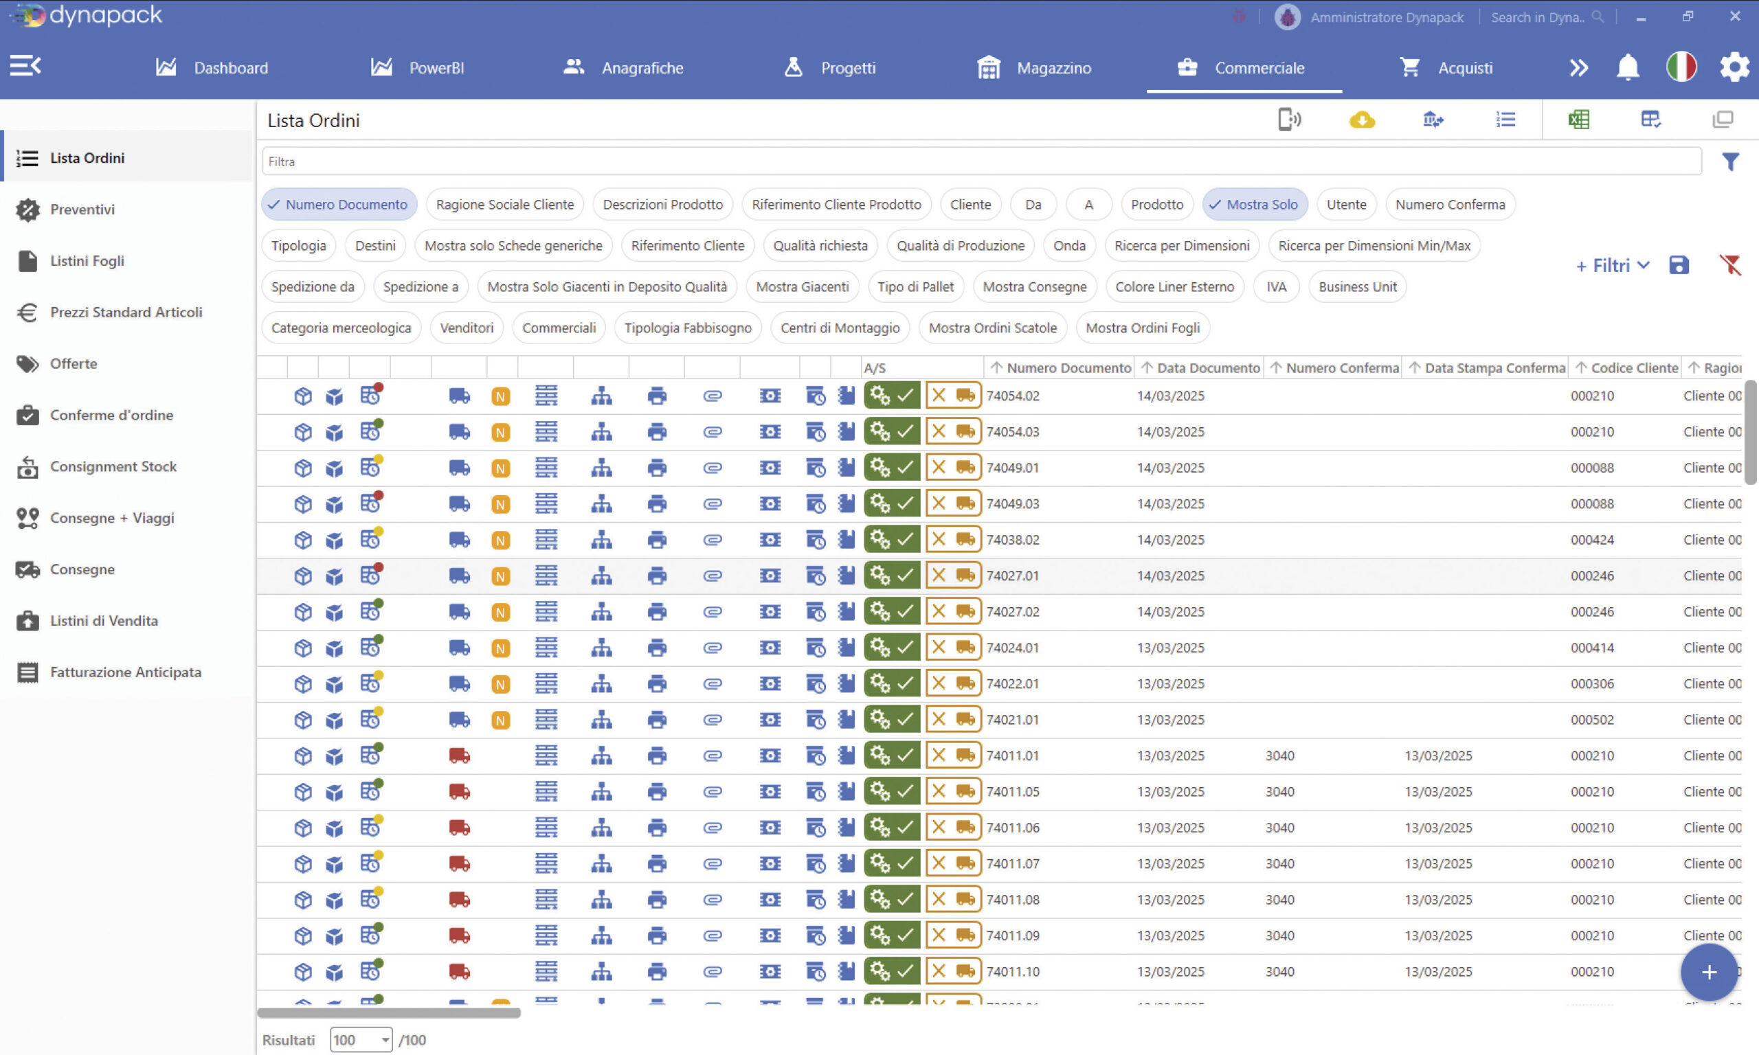Open hierarchy tree icon for order 74027.01

pos(601,576)
